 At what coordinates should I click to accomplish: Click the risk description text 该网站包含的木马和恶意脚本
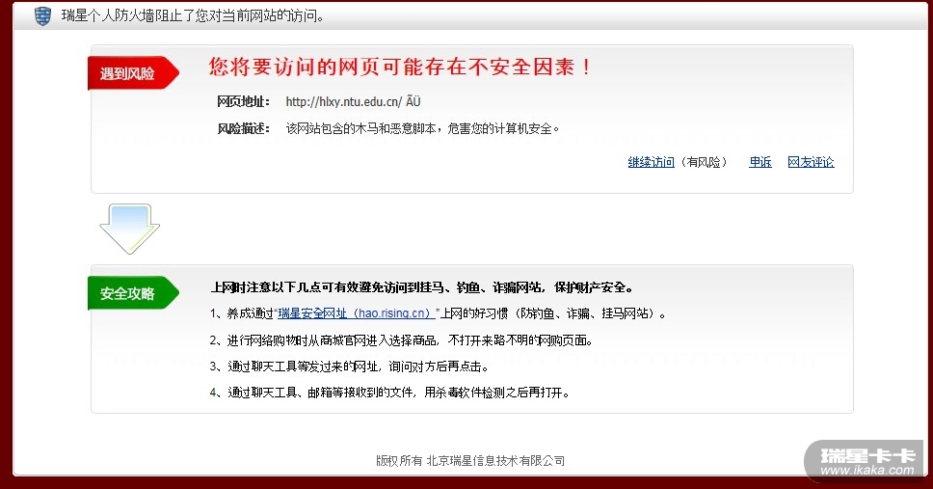[x=422, y=128]
